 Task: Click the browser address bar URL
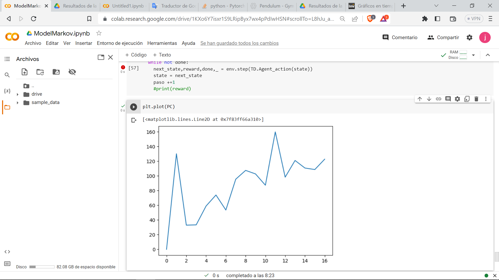click(222, 19)
